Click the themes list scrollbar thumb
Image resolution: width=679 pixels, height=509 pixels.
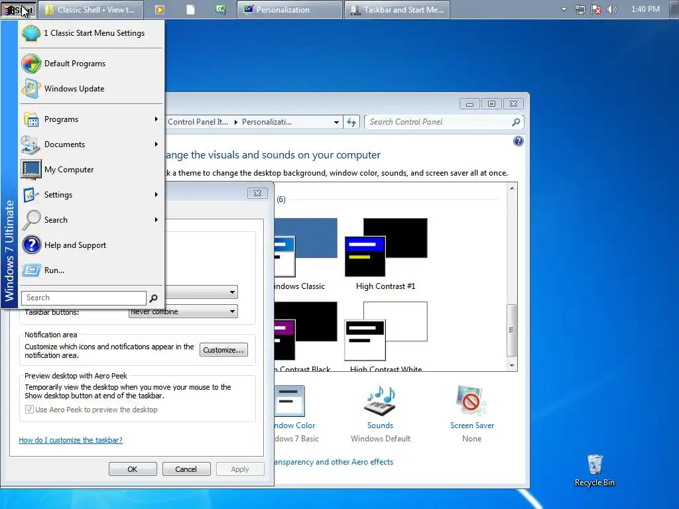pyautogui.click(x=512, y=330)
